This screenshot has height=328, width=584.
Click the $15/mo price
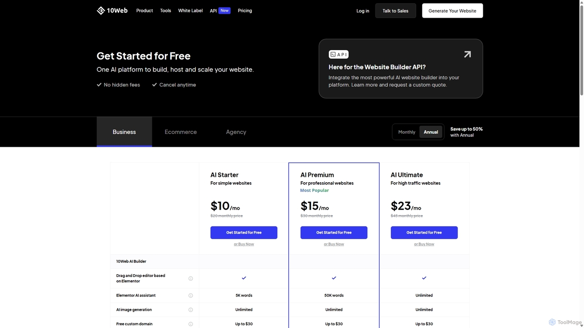(x=315, y=206)
